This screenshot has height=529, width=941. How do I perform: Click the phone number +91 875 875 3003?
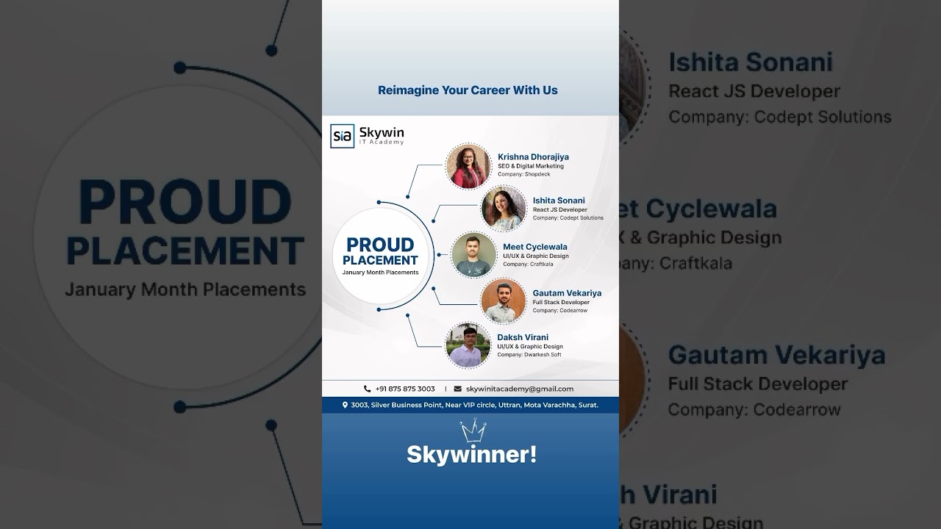tap(405, 389)
